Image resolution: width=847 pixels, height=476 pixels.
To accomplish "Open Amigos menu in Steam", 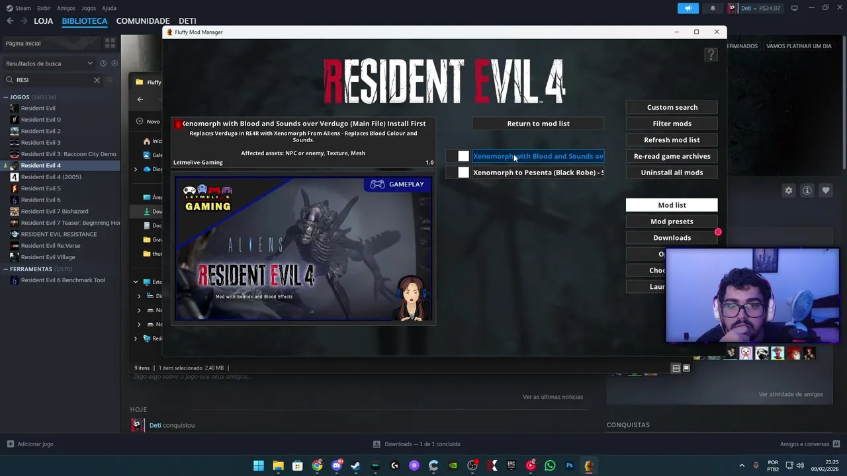I will tap(66, 8).
